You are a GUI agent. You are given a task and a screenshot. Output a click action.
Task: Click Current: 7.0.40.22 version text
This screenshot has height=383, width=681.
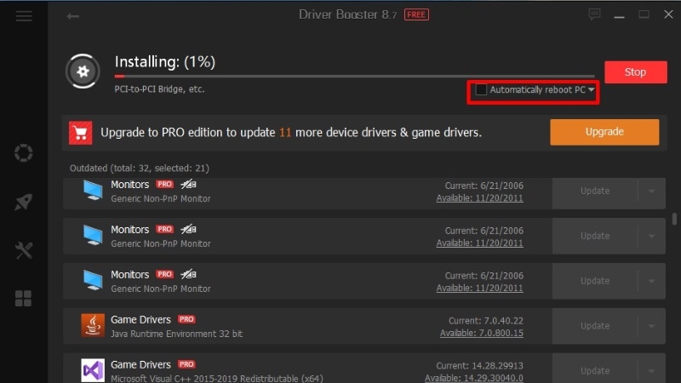(485, 321)
